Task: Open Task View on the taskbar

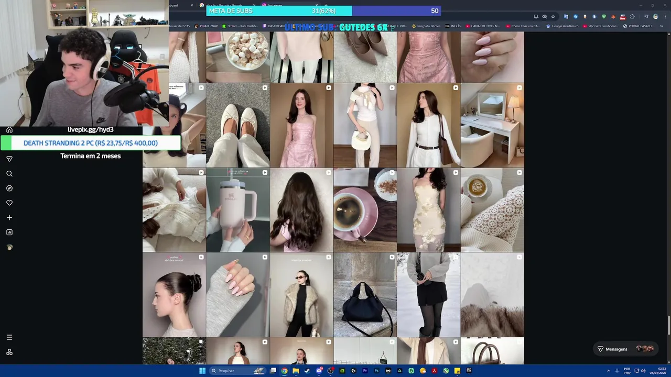Action: (273, 371)
